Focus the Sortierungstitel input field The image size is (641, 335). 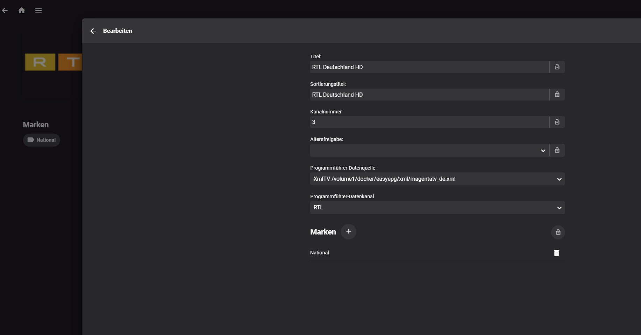429,95
